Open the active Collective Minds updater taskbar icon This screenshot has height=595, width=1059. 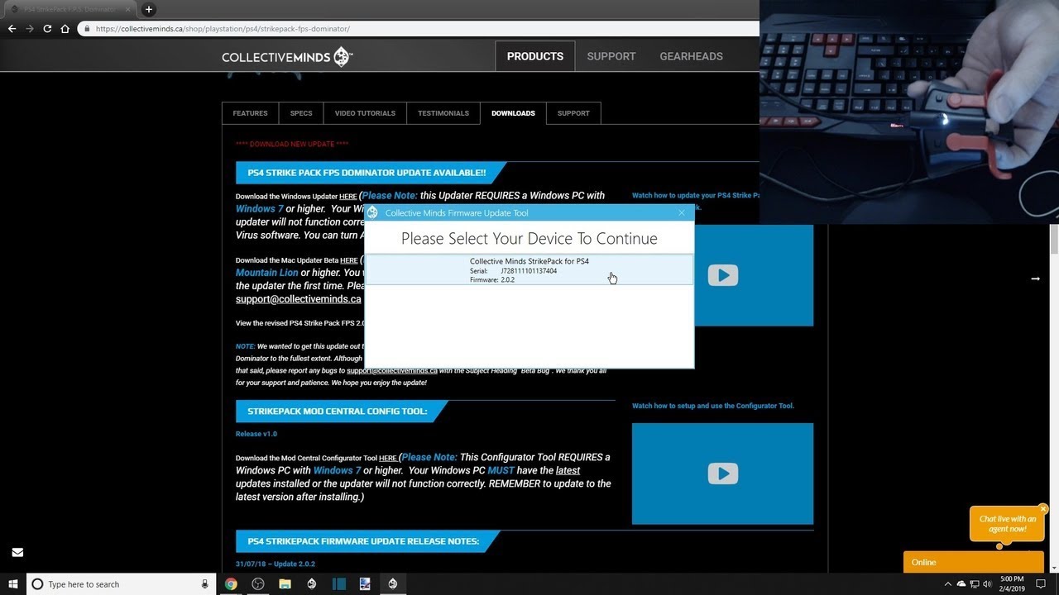coord(392,584)
